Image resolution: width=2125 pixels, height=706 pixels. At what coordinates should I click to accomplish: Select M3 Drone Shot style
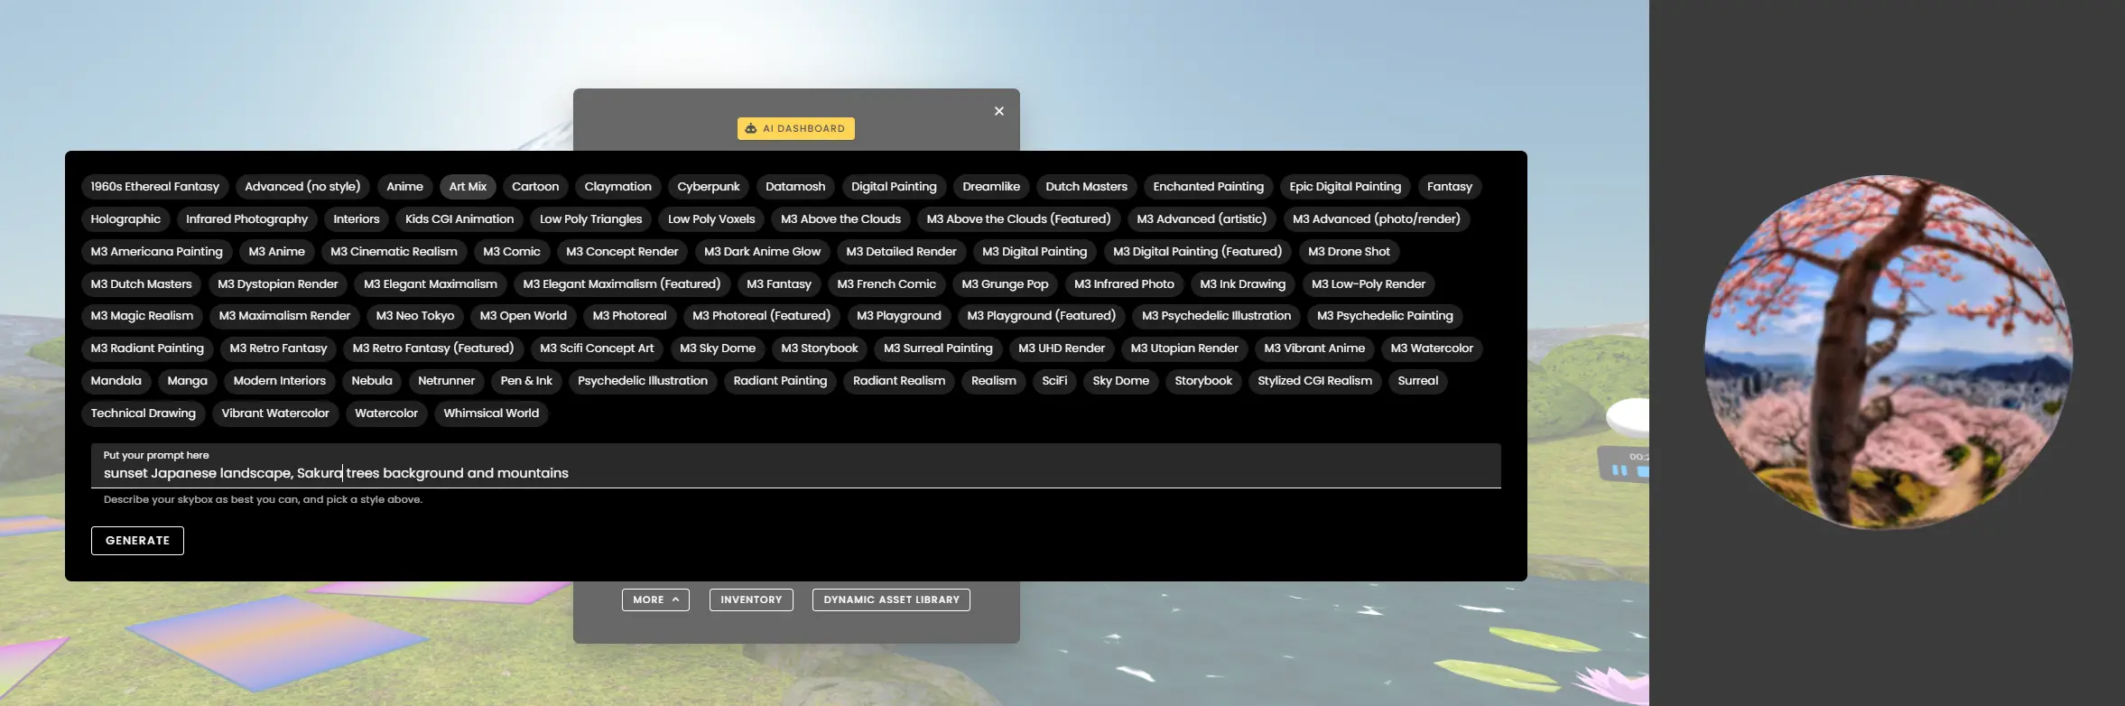coord(1349,252)
